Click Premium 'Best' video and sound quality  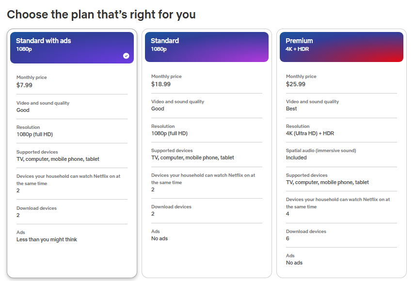pos(291,109)
